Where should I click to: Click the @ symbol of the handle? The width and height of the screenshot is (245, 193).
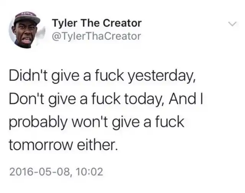click(x=56, y=36)
